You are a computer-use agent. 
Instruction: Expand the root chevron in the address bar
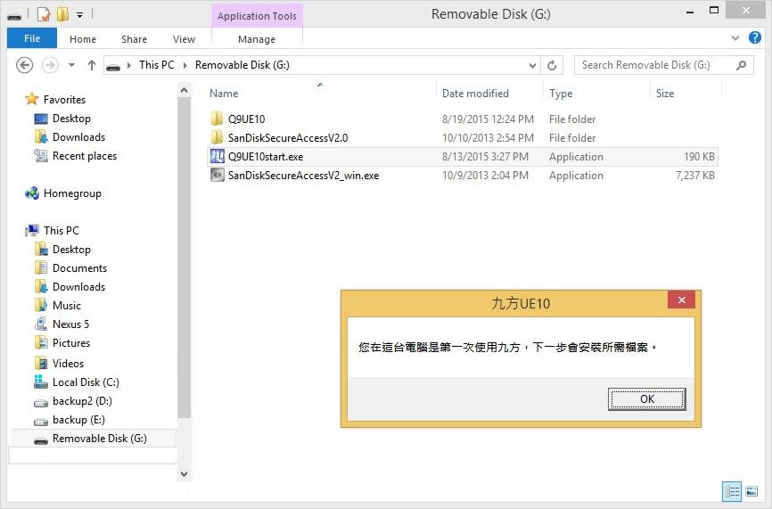[x=129, y=65]
